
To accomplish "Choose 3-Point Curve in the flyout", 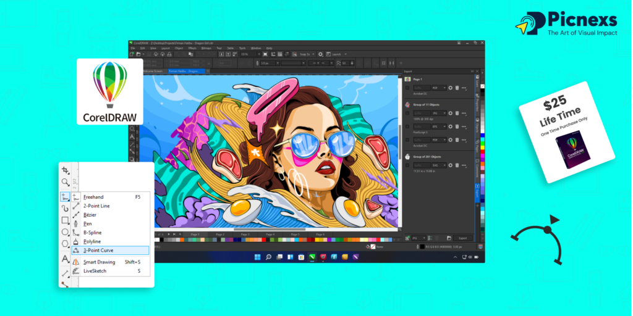I will tap(110, 251).
